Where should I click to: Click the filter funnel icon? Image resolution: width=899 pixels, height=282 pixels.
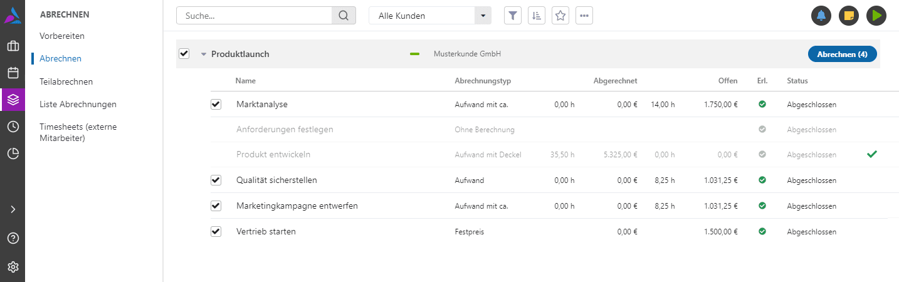point(513,16)
